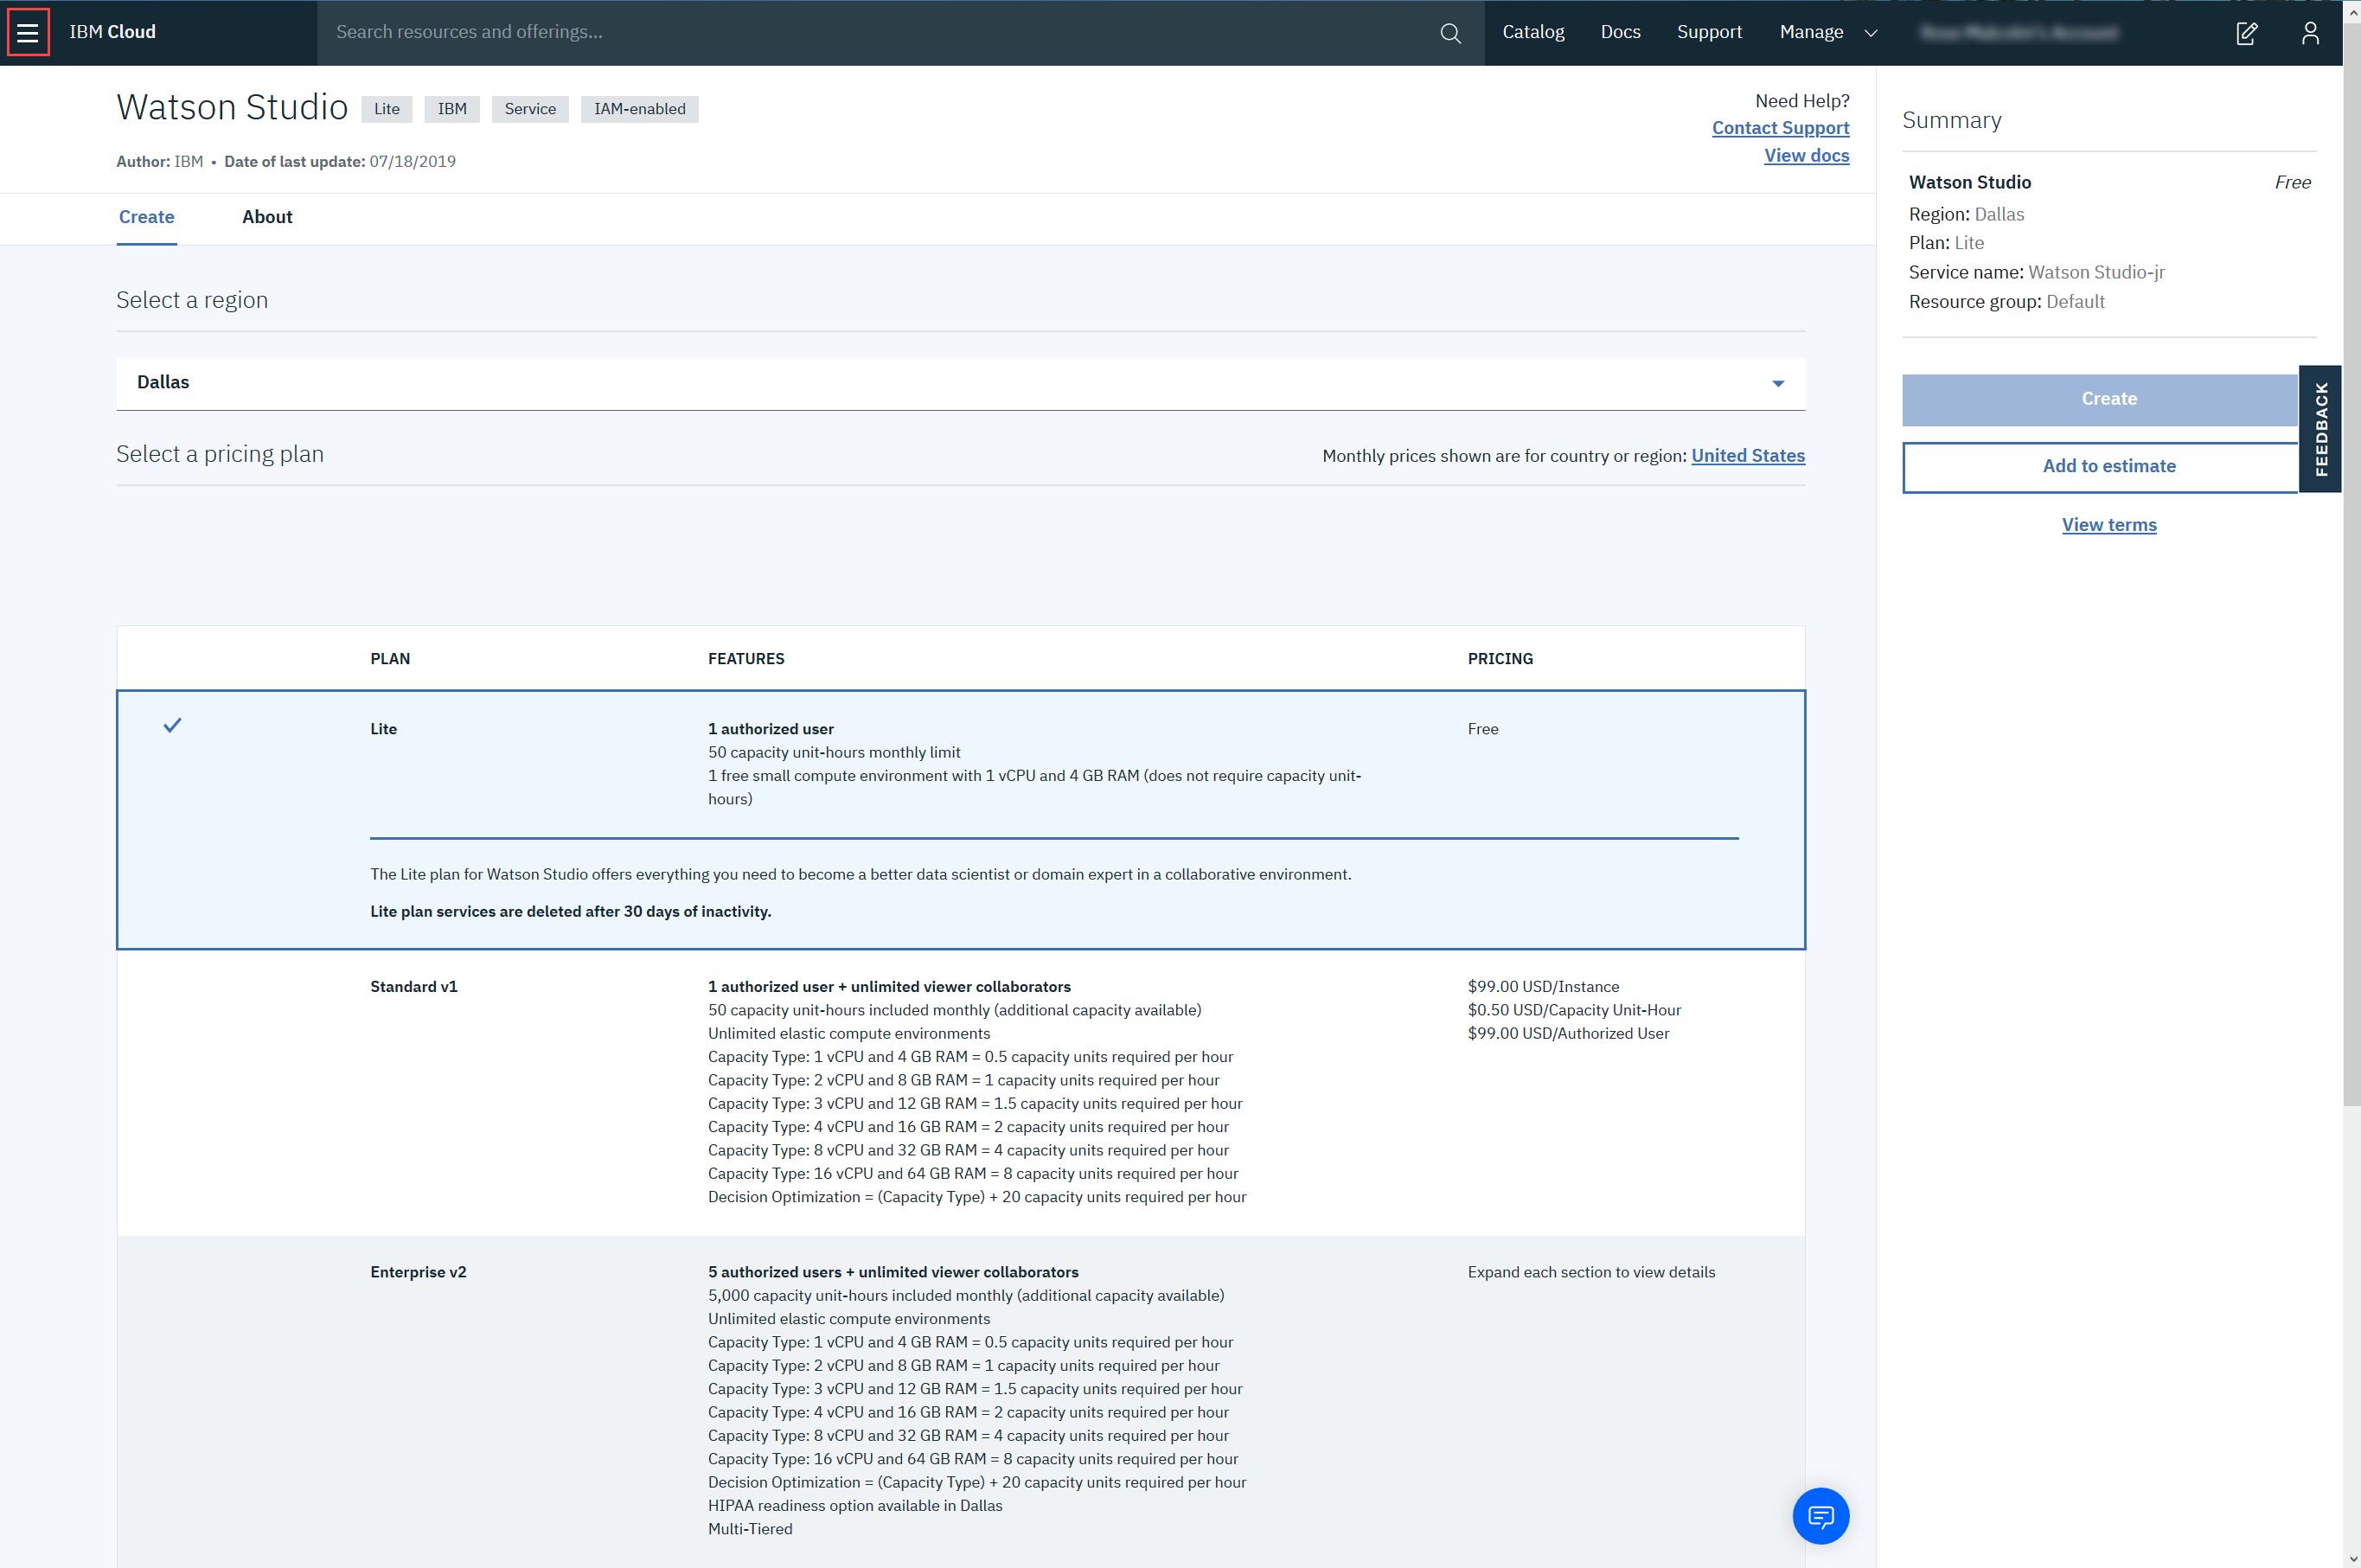Click the IBM Cloud logo
The width and height of the screenshot is (2361, 1568).
(x=112, y=32)
